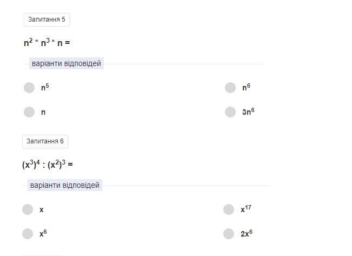The height and width of the screenshot is (256, 352).
Task: Choose the radio button beside plain n⁶
Action: [x=230, y=88]
